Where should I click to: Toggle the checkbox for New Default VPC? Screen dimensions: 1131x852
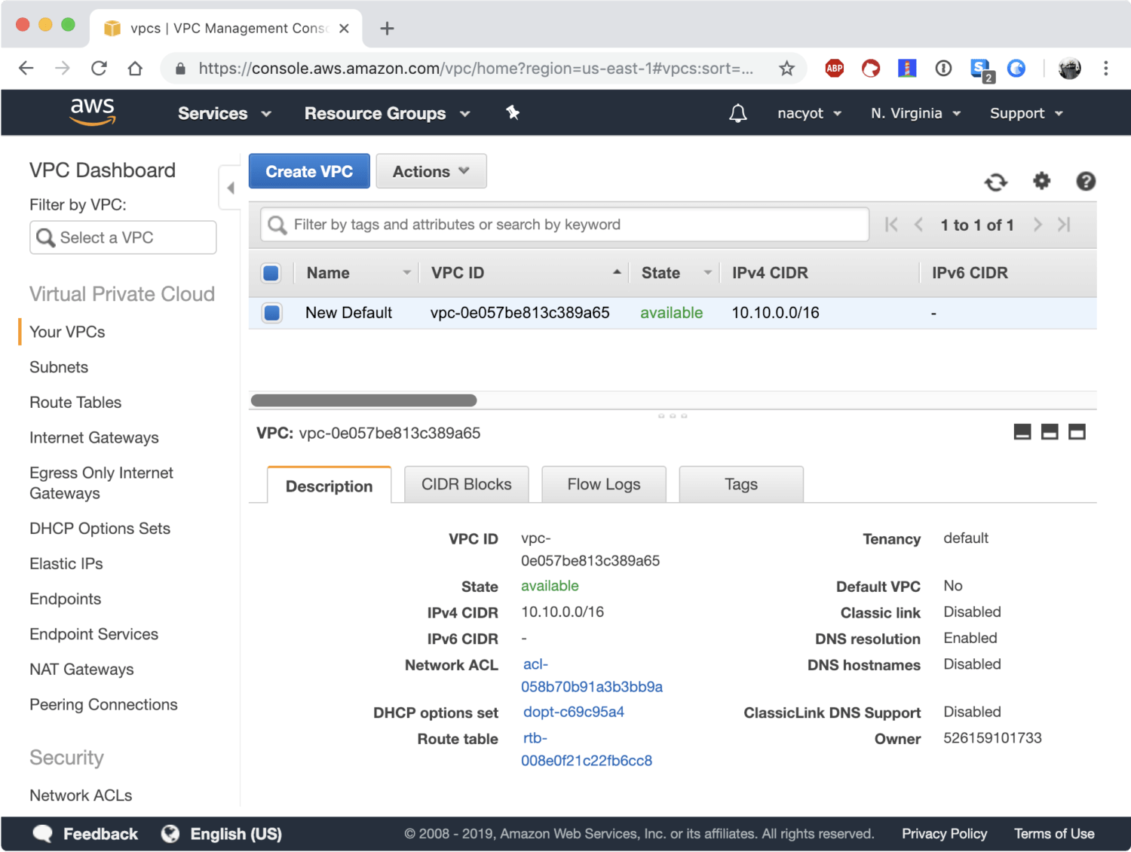click(272, 312)
